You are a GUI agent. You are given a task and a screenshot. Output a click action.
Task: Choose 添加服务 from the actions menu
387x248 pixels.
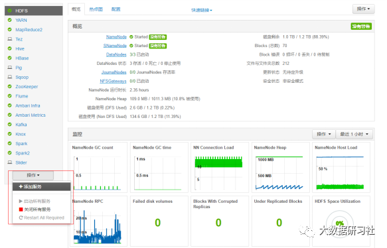pyautogui.click(x=41, y=186)
